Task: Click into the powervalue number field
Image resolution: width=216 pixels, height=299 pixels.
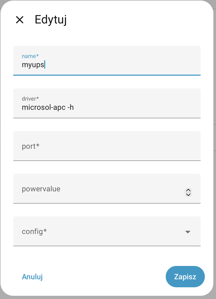Action: pyautogui.click(x=101, y=189)
